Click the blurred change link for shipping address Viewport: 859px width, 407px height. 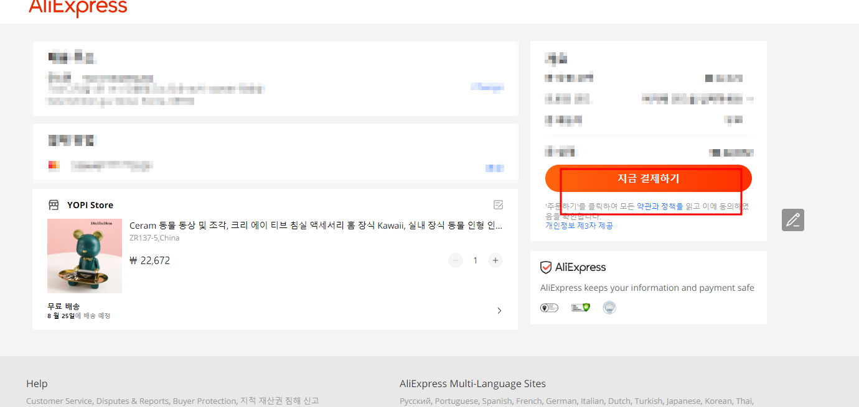487,88
